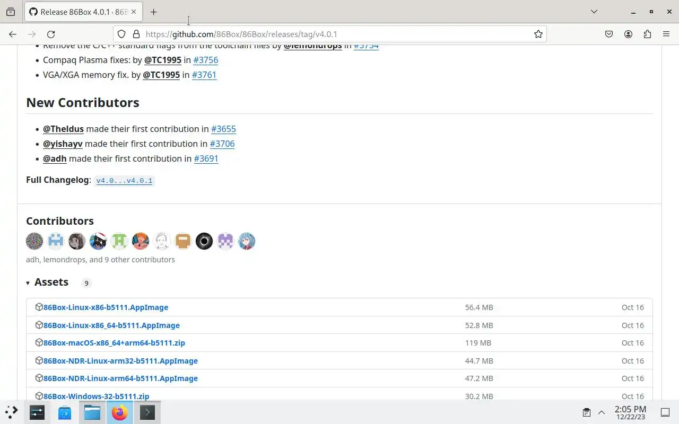
Task: Open the Firefox hamburger application menu
Action: (x=666, y=34)
